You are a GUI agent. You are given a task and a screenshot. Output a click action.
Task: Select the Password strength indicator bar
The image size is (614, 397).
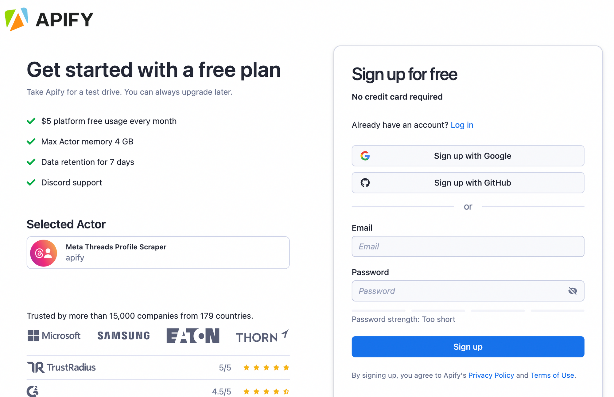click(468, 310)
